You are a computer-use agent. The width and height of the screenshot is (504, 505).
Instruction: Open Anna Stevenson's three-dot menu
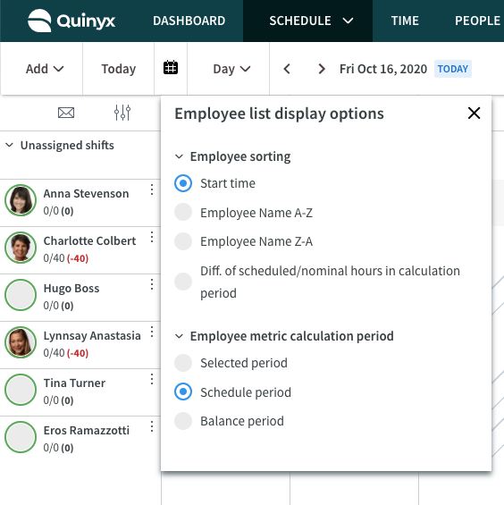pyautogui.click(x=152, y=189)
